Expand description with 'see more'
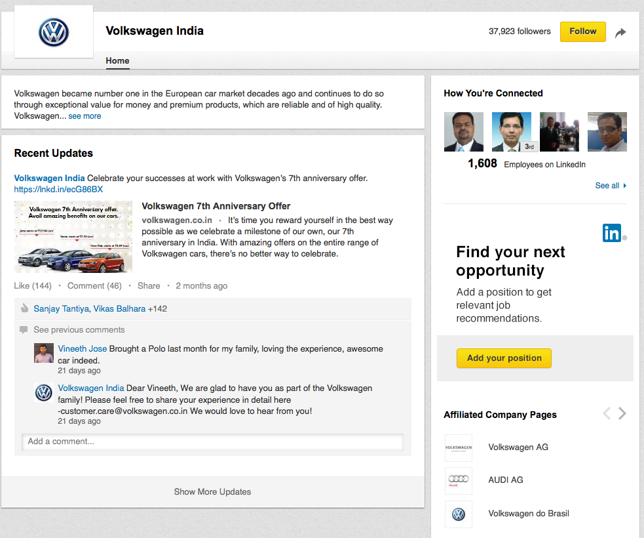This screenshot has height=538, width=644. click(85, 116)
